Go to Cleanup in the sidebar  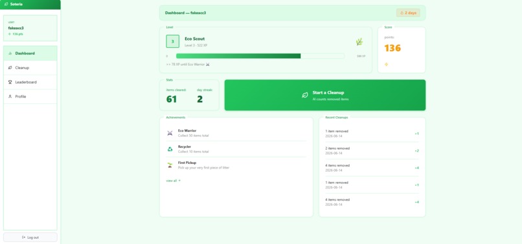(x=30, y=68)
